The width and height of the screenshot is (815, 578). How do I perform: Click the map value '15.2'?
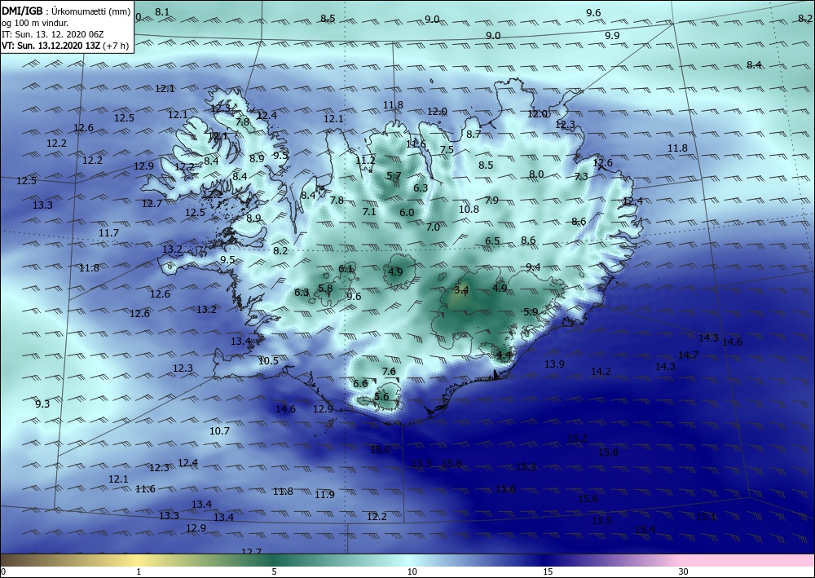[x=577, y=438]
